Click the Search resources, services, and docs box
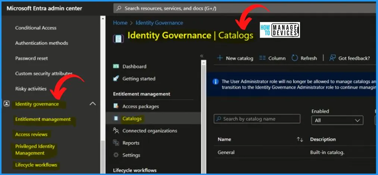This screenshot has width=378, height=175. tap(244, 9)
